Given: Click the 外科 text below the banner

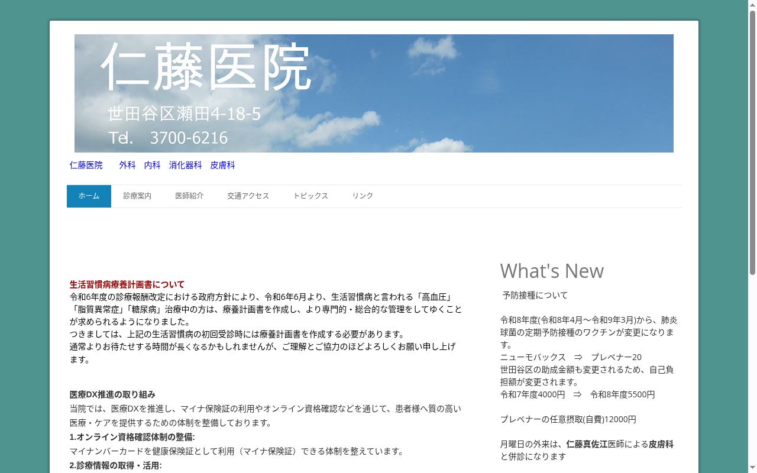Looking at the screenshot, I should [x=127, y=166].
